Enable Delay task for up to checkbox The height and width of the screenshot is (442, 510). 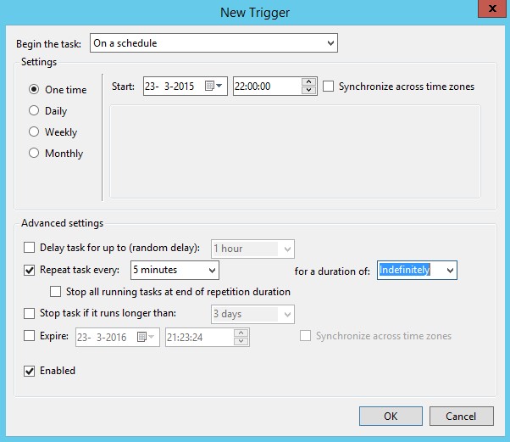(30, 248)
